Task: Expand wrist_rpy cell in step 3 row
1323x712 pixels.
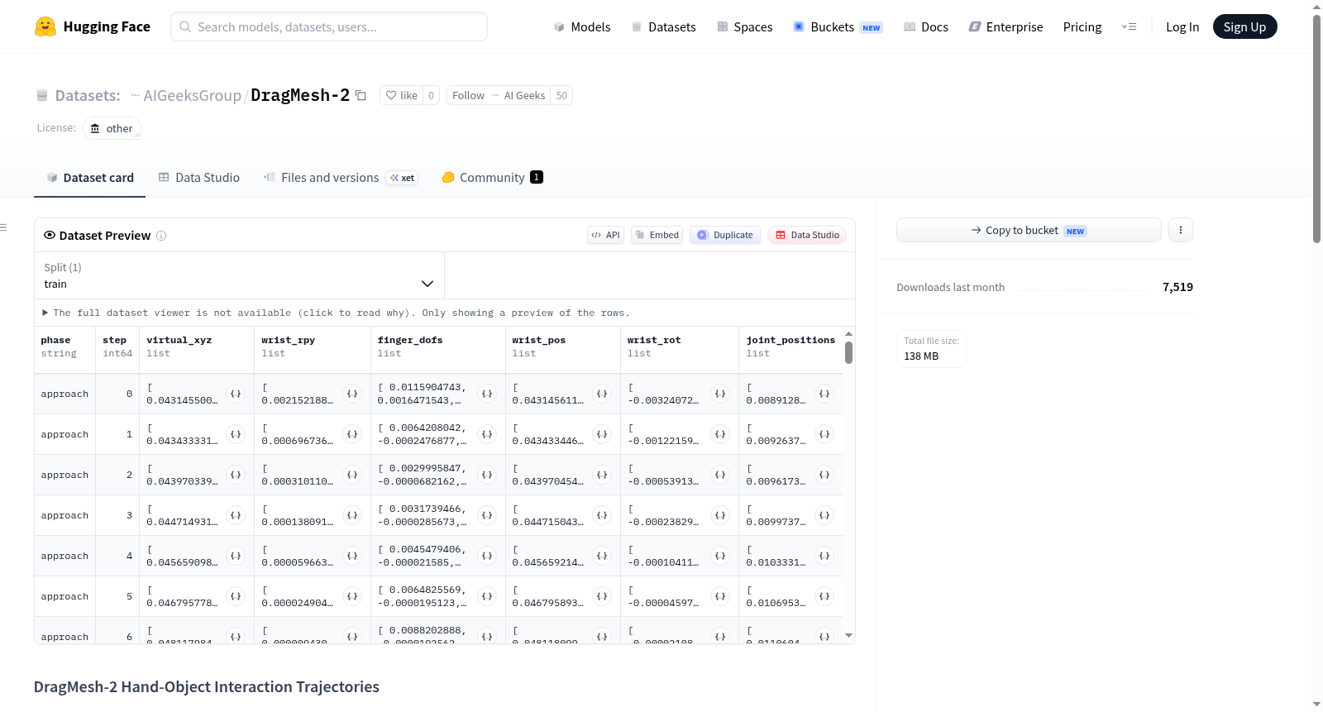Action: (x=352, y=515)
